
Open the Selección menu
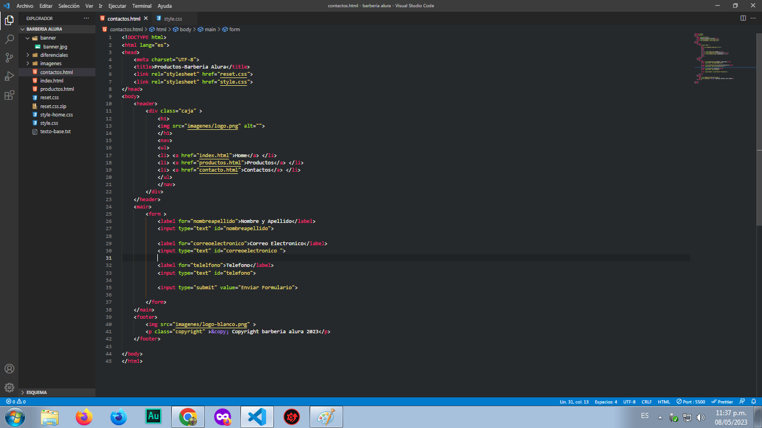(x=69, y=6)
